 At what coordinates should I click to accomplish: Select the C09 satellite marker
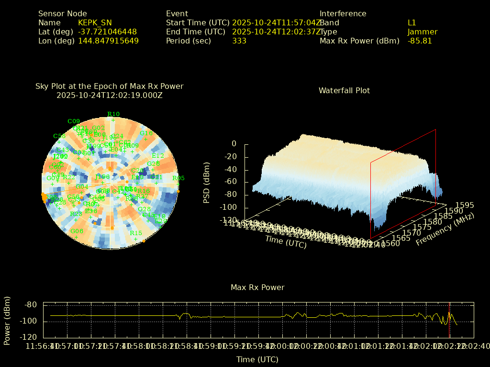point(74,121)
